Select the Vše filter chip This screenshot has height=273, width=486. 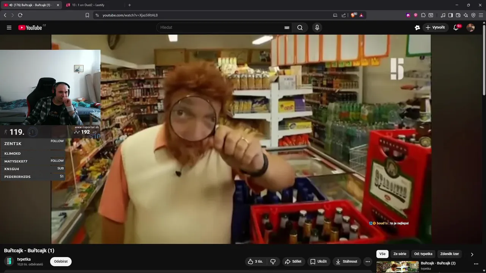(x=382, y=254)
